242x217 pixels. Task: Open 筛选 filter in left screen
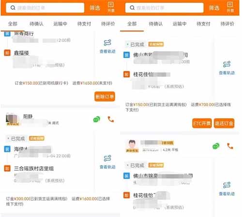point(95,8)
